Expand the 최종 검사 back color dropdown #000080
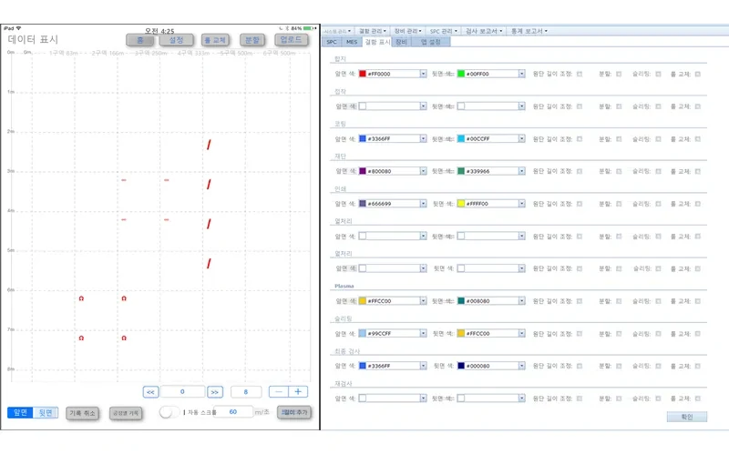Screen dimensions: 729x464 point(521,366)
